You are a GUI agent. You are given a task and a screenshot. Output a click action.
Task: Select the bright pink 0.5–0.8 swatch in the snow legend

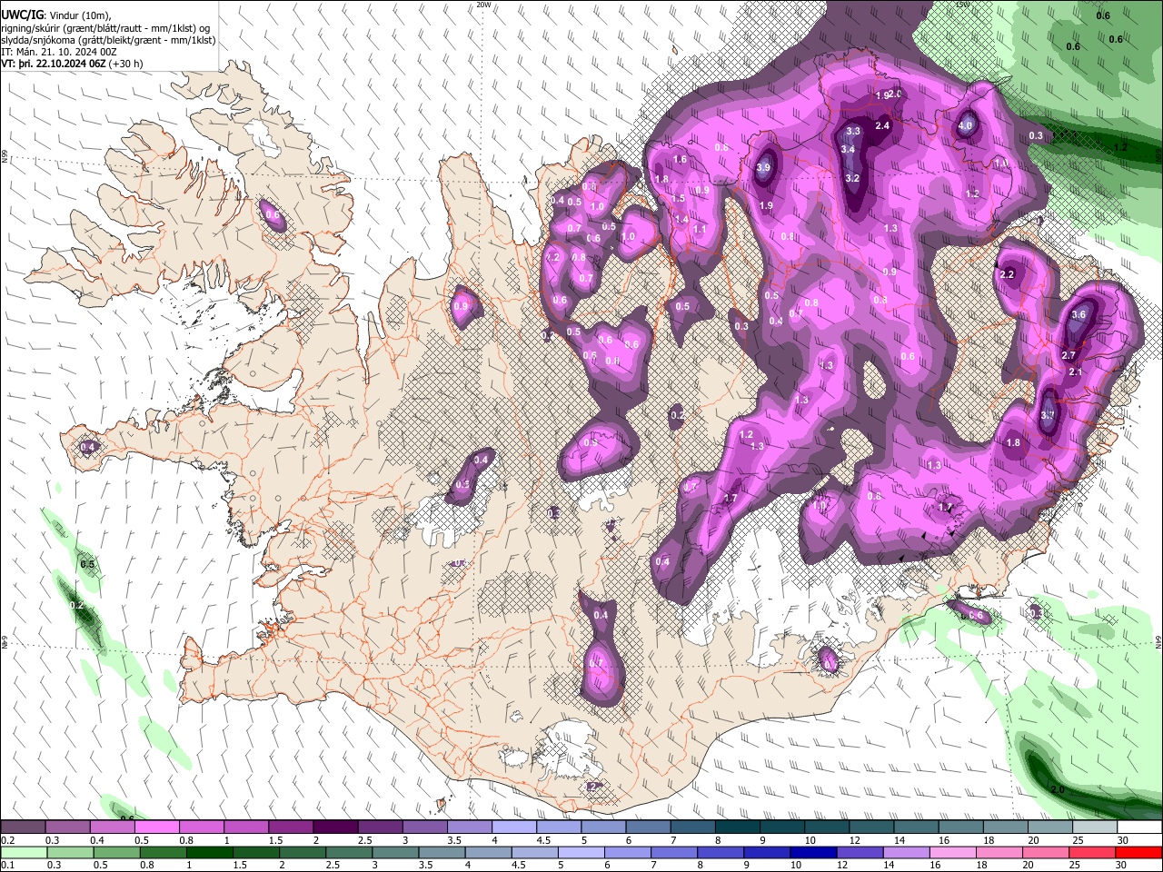click(157, 827)
